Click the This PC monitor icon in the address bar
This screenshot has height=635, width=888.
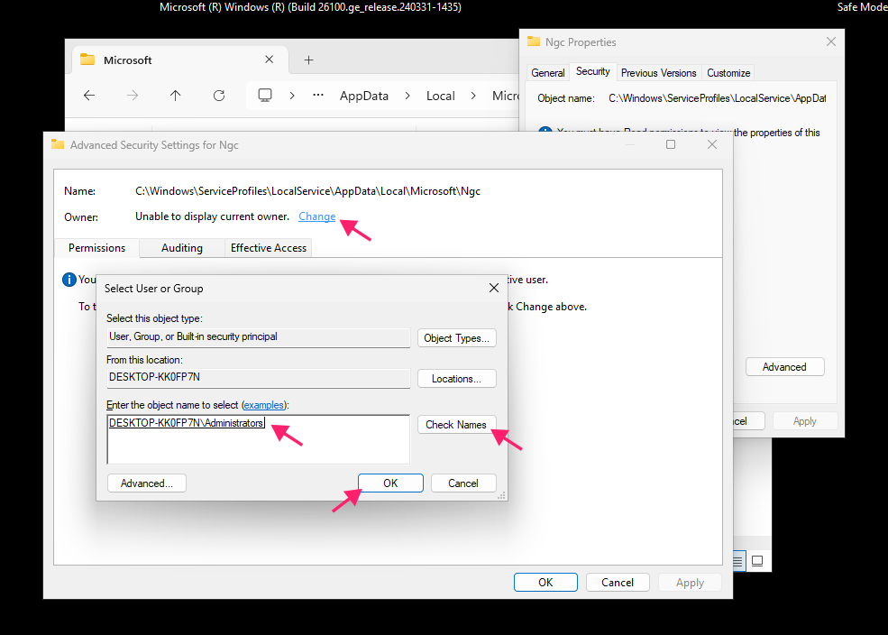(265, 96)
